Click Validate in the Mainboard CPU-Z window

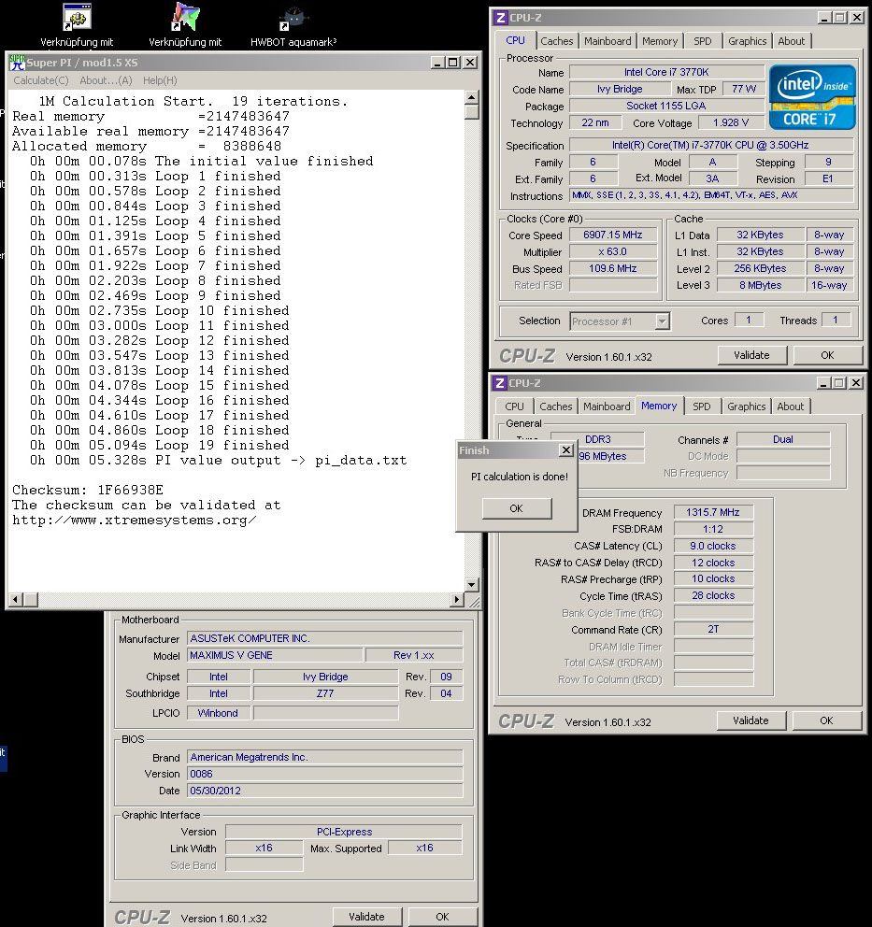(x=366, y=917)
